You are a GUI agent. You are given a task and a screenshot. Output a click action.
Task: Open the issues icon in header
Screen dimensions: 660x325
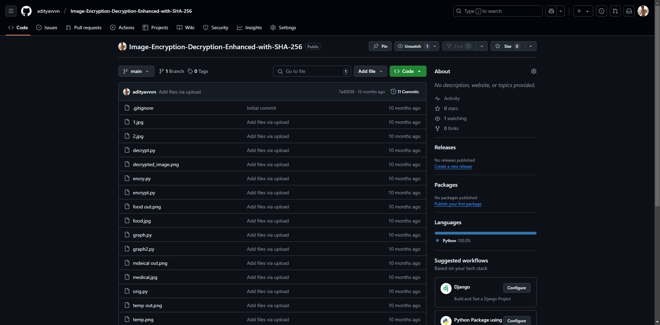[x=602, y=11]
